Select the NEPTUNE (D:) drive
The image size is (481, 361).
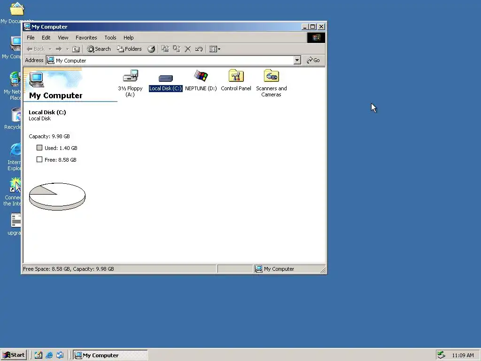201,80
